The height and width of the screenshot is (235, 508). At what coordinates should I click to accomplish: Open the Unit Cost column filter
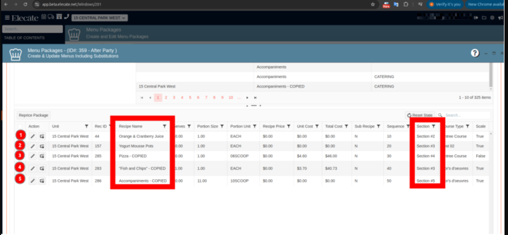[317, 126]
